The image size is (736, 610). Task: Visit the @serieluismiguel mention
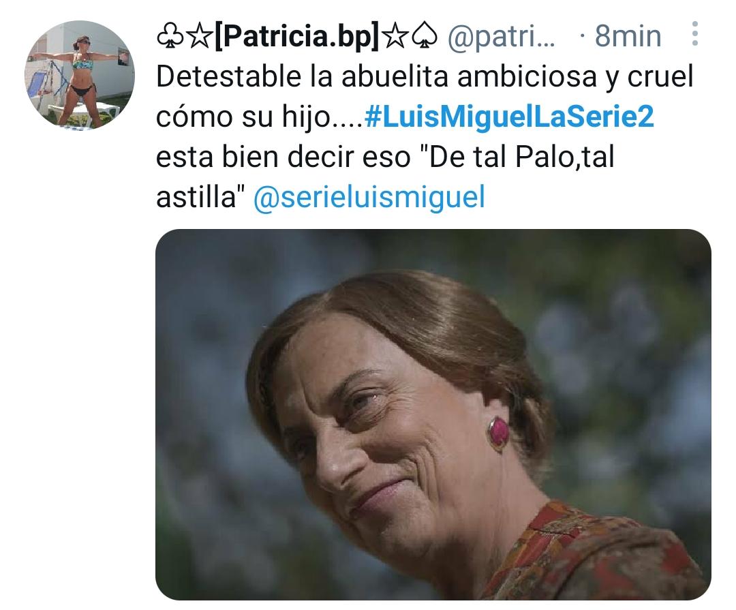point(369,197)
